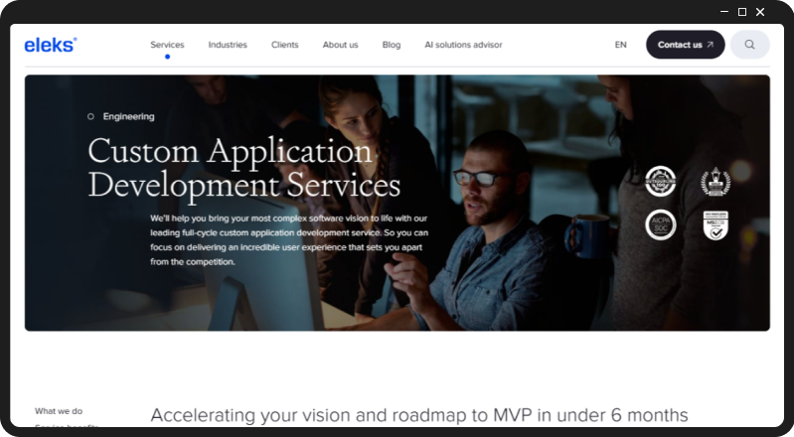Open the search magnifier button

tap(749, 45)
